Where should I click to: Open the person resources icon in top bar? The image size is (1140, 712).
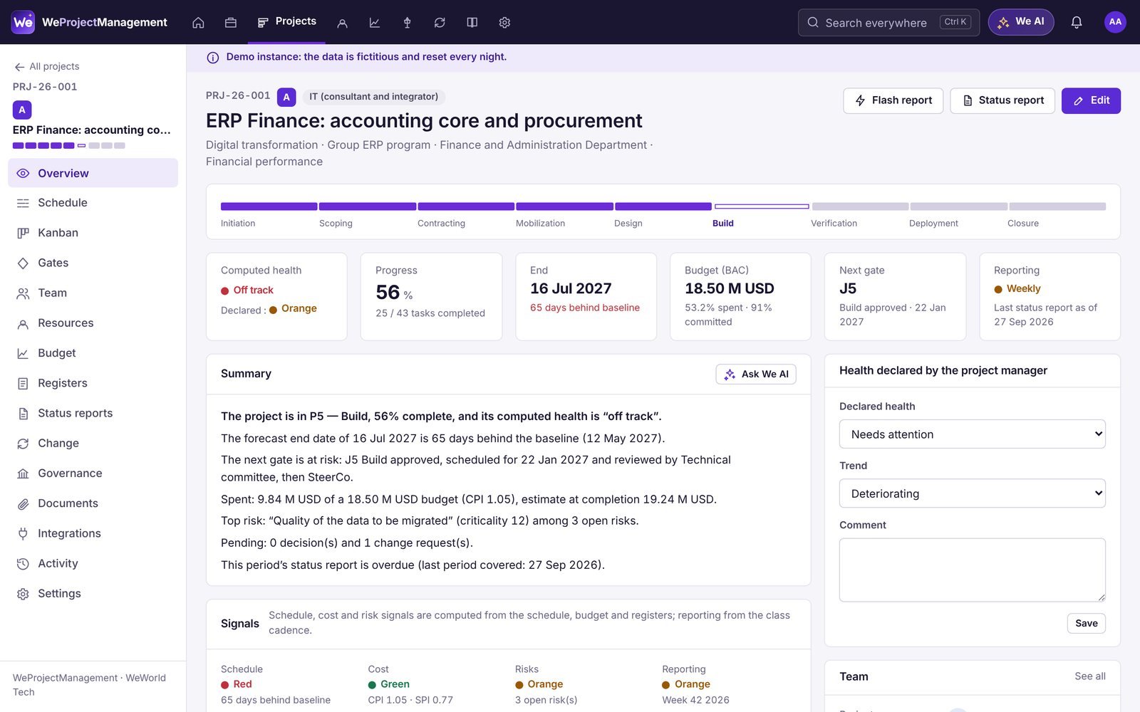pos(342,22)
